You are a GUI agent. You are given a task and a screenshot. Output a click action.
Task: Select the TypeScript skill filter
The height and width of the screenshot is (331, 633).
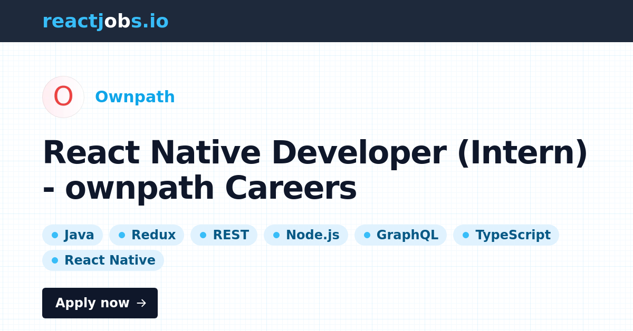[x=506, y=235]
